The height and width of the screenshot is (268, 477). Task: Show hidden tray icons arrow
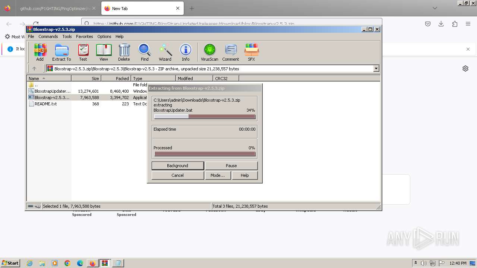pos(416,263)
